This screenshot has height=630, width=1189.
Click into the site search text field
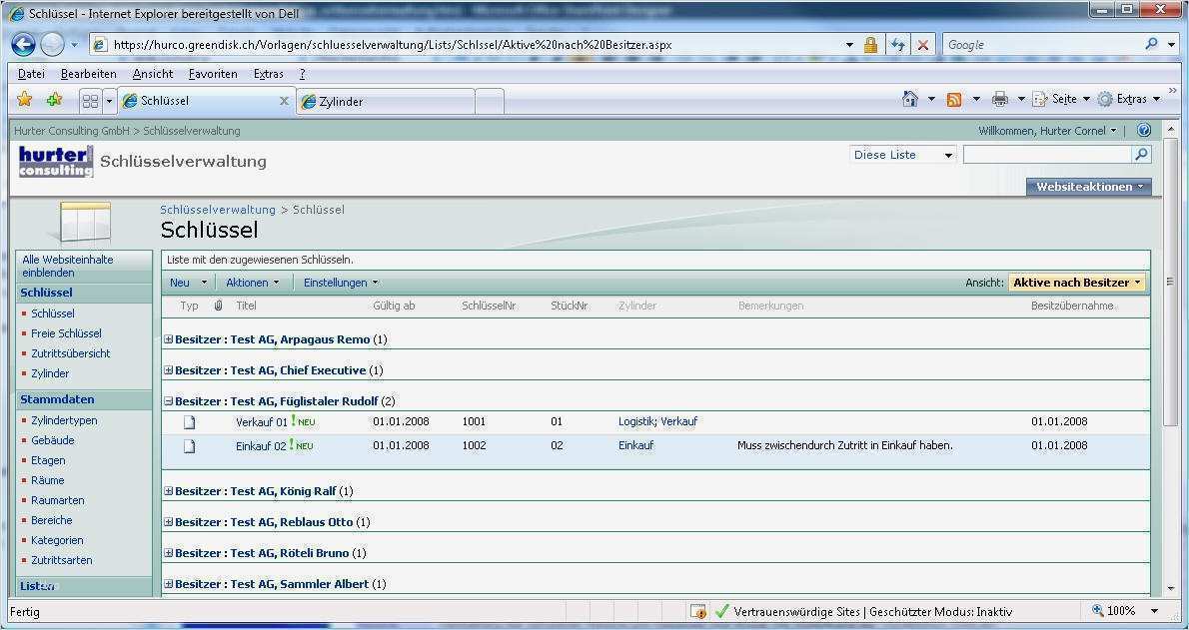pos(1047,155)
